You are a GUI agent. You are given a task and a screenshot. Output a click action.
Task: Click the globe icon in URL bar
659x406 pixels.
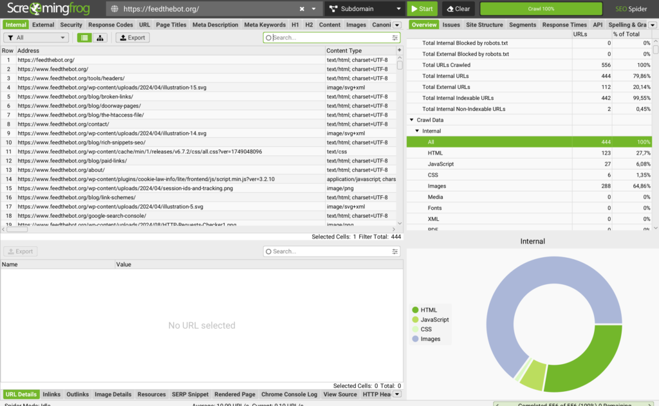115,9
